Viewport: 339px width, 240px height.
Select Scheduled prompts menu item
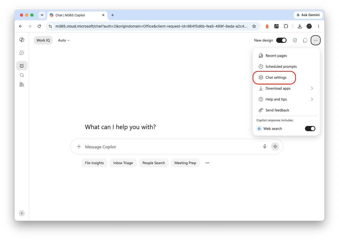tap(286, 66)
